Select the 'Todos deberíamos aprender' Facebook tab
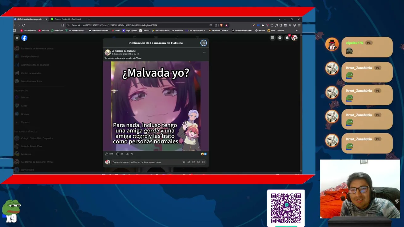 pos(30,19)
